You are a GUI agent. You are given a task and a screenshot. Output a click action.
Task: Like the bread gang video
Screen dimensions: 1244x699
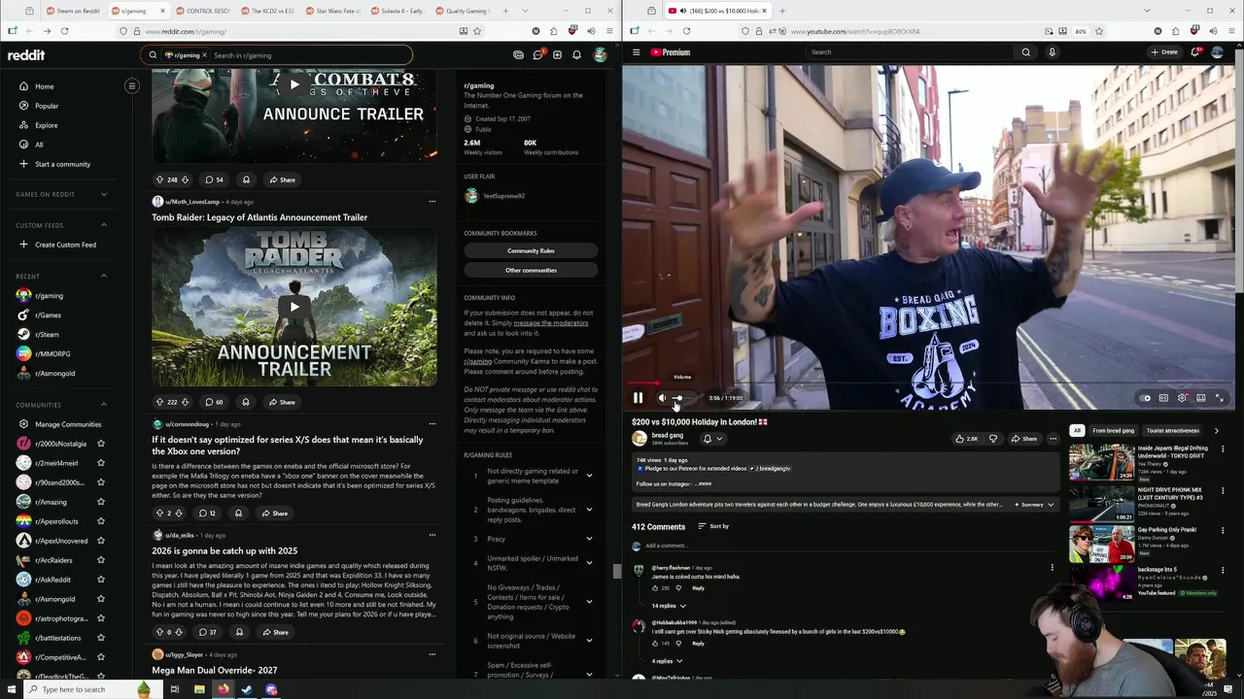coord(967,439)
